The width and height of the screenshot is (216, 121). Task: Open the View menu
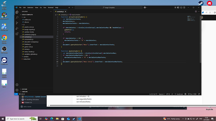pos(37,8)
